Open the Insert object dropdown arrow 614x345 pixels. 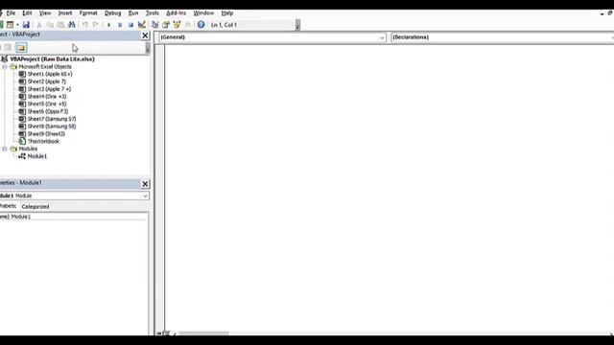[x=17, y=25]
